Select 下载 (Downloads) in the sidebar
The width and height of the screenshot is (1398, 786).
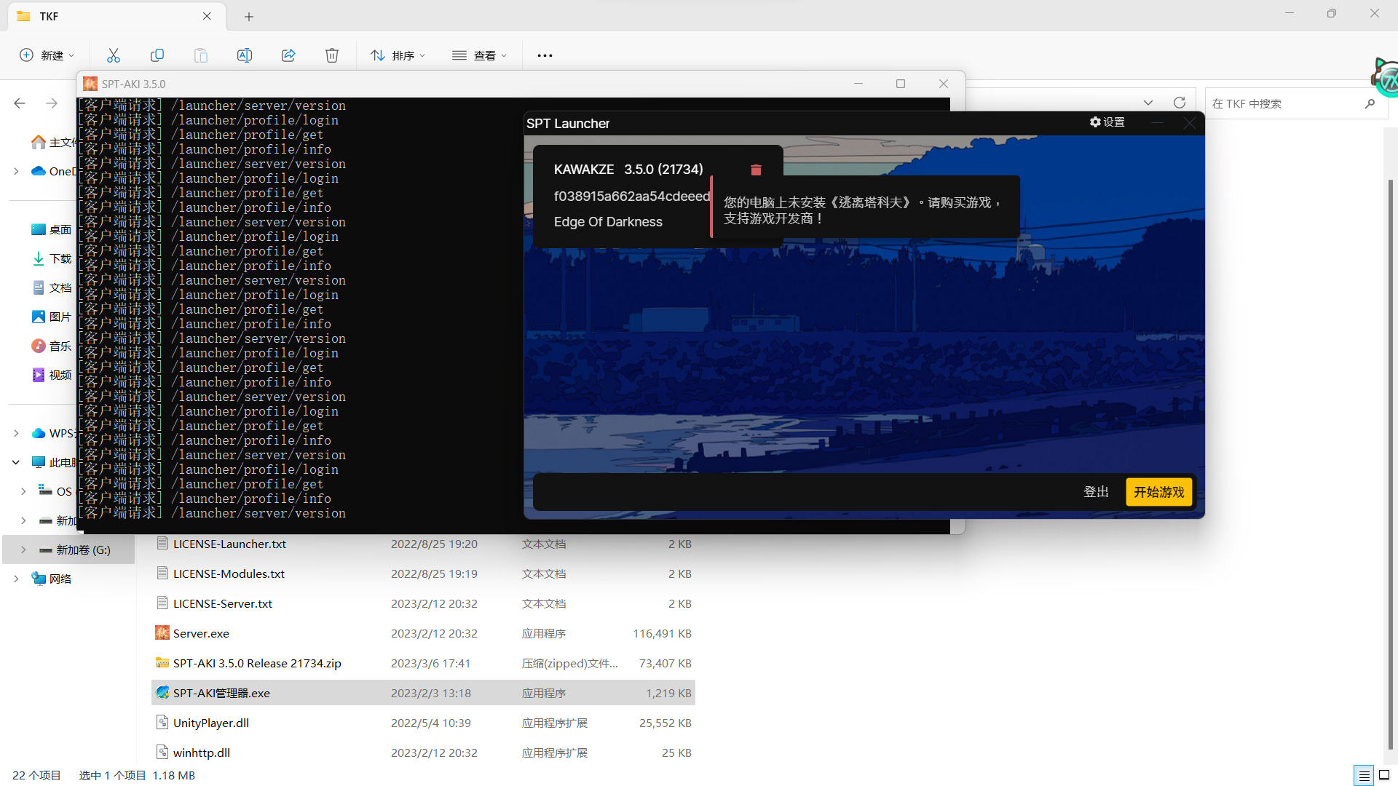(x=51, y=258)
